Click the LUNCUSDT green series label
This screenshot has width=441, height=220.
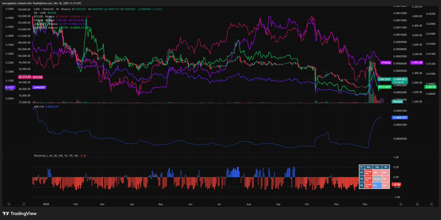(385, 79)
